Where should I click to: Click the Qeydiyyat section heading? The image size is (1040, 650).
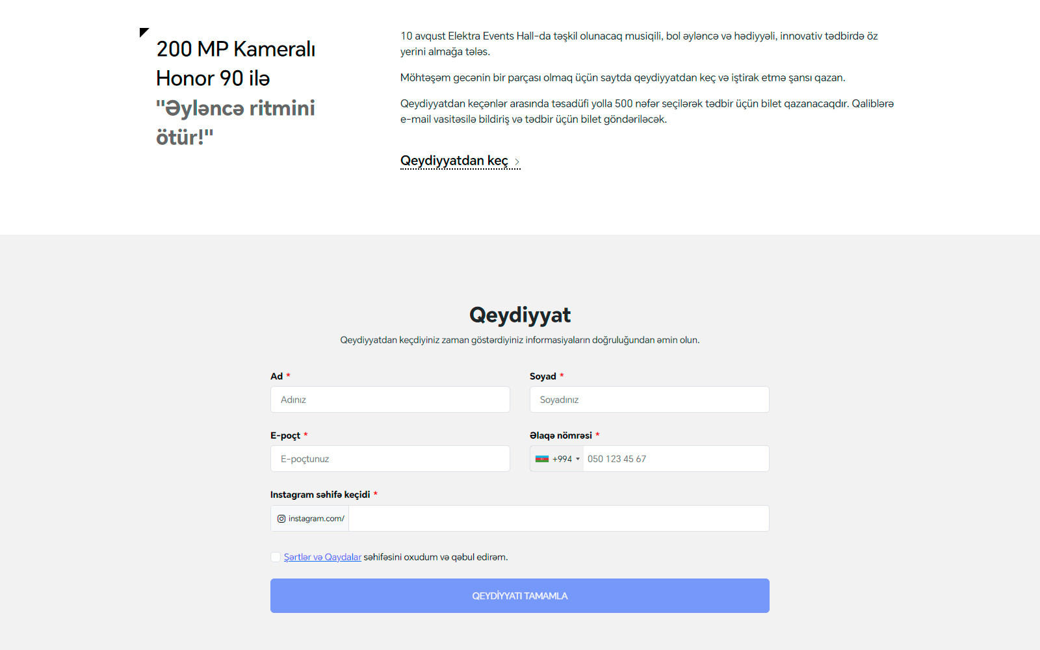(519, 315)
